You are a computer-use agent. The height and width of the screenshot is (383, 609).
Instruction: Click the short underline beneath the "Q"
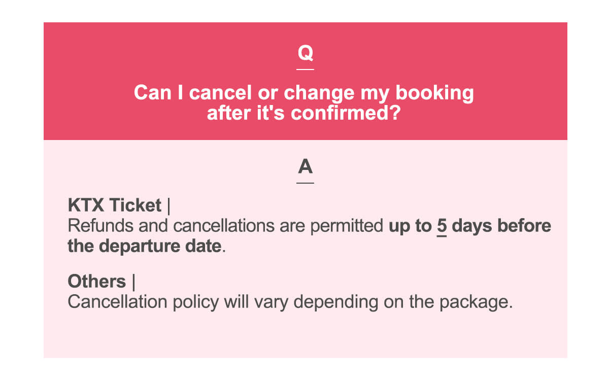point(305,69)
